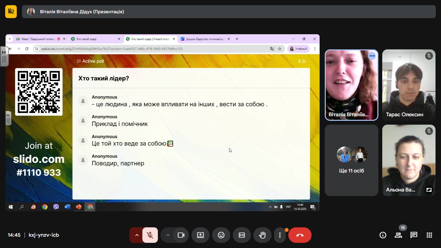This screenshot has height=248, width=441.
Task: Open the activities grid icon
Action: (429, 235)
